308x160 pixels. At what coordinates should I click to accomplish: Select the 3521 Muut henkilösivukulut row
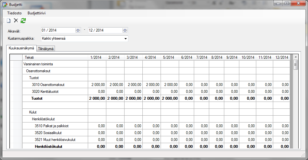[x=55, y=139]
